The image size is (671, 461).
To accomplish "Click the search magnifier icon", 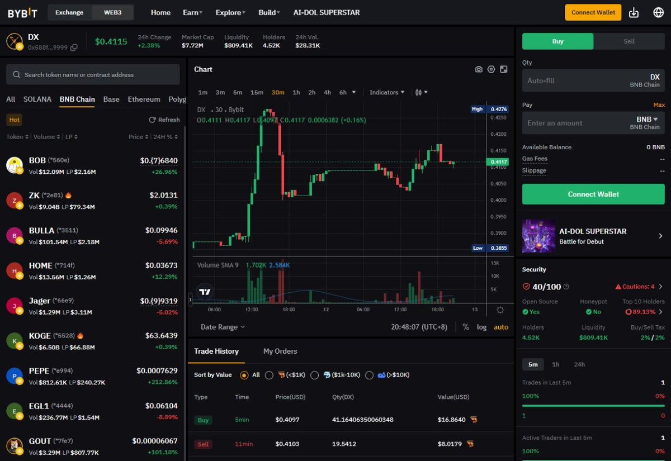I will tap(17, 74).
